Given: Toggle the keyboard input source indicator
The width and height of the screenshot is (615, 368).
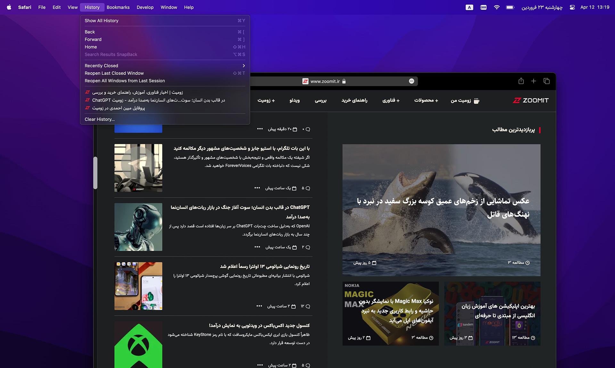Looking at the screenshot, I should coord(469,7).
